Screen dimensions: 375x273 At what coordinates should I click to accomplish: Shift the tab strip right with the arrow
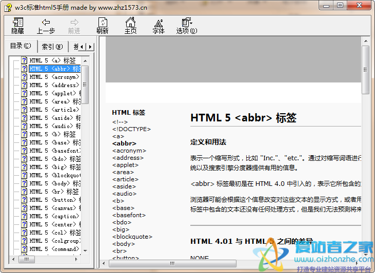tap(90, 47)
